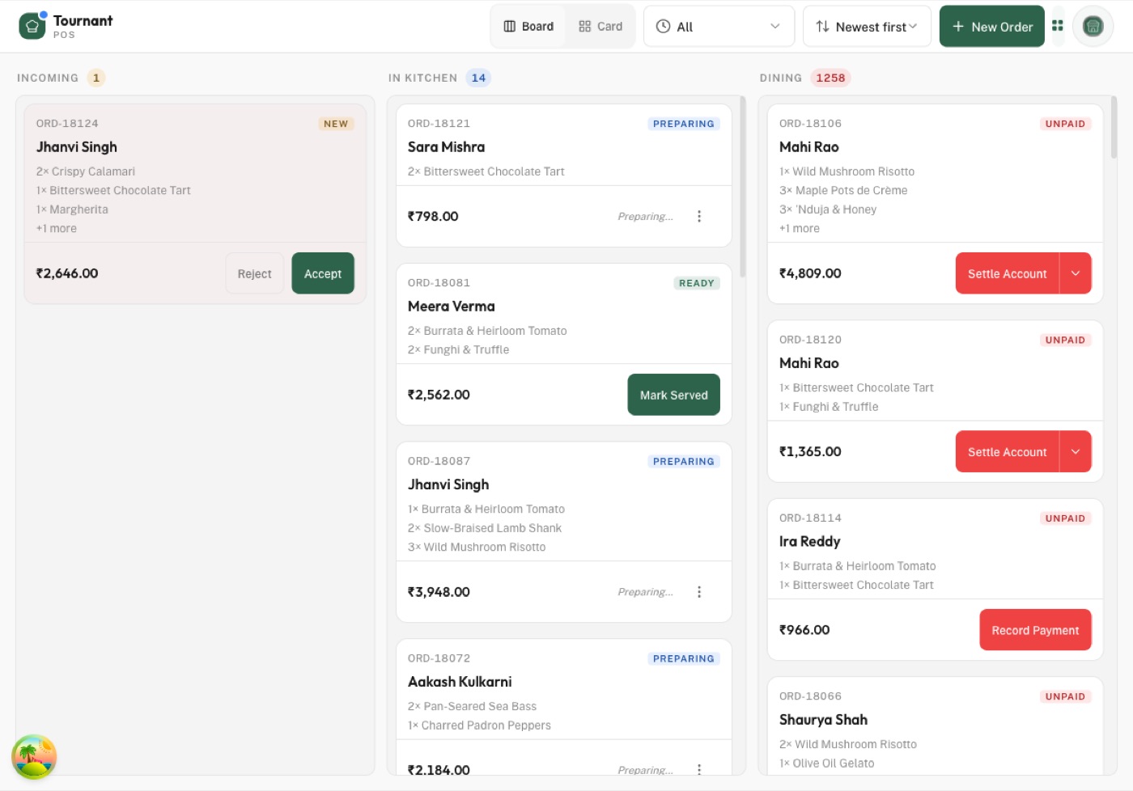Open more options for order ORD-18087
This screenshot has height=791, width=1133.
699,592
